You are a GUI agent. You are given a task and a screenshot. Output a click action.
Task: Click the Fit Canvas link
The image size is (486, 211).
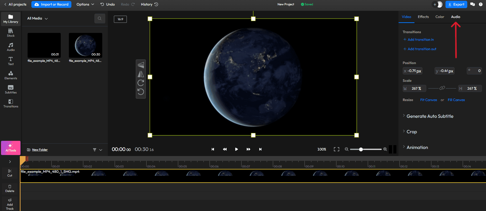click(x=429, y=100)
